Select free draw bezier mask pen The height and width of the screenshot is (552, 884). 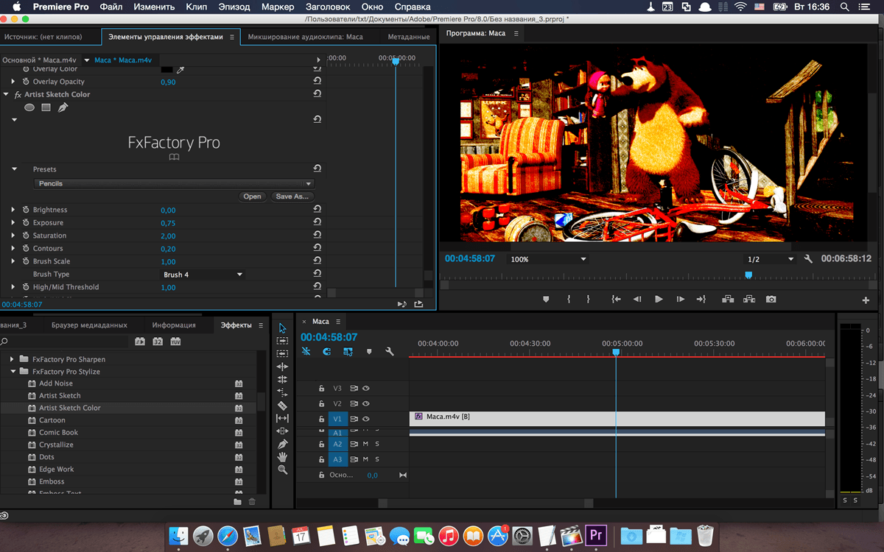[63, 107]
